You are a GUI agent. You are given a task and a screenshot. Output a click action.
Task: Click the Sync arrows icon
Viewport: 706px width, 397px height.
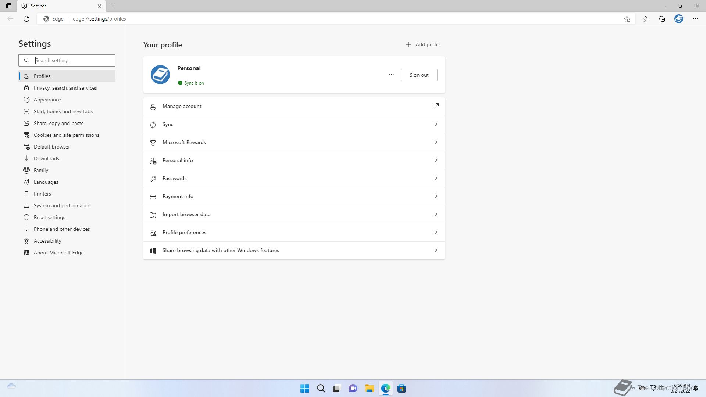pyautogui.click(x=153, y=125)
